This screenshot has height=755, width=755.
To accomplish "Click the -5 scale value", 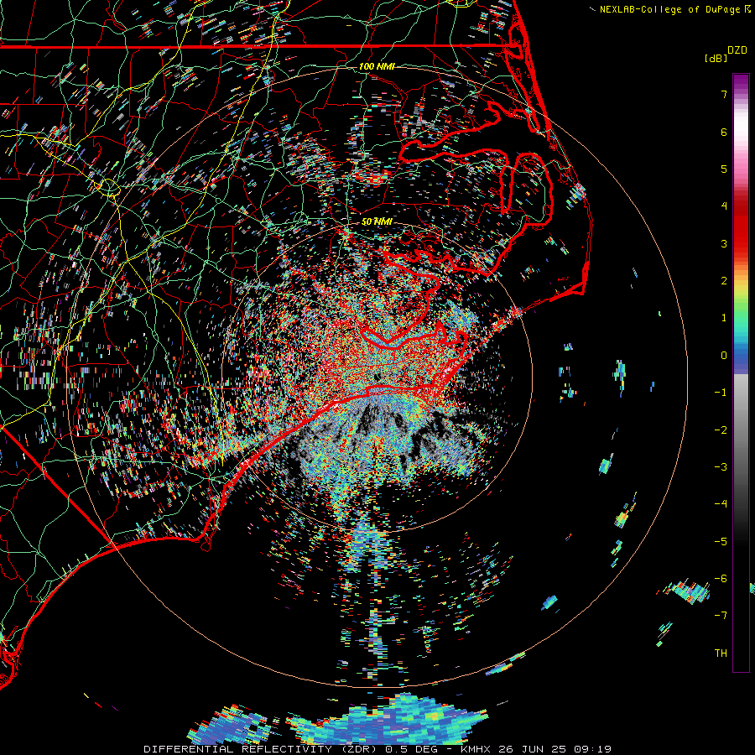I will pyautogui.click(x=721, y=542).
